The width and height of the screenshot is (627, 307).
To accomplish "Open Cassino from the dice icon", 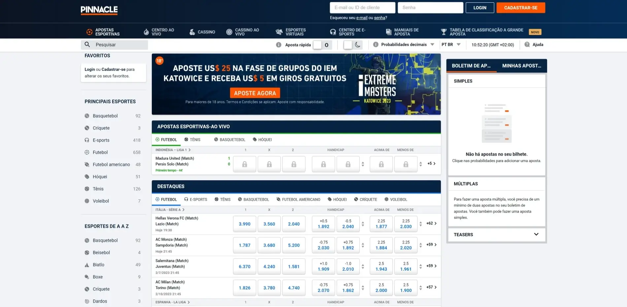I will click(192, 32).
